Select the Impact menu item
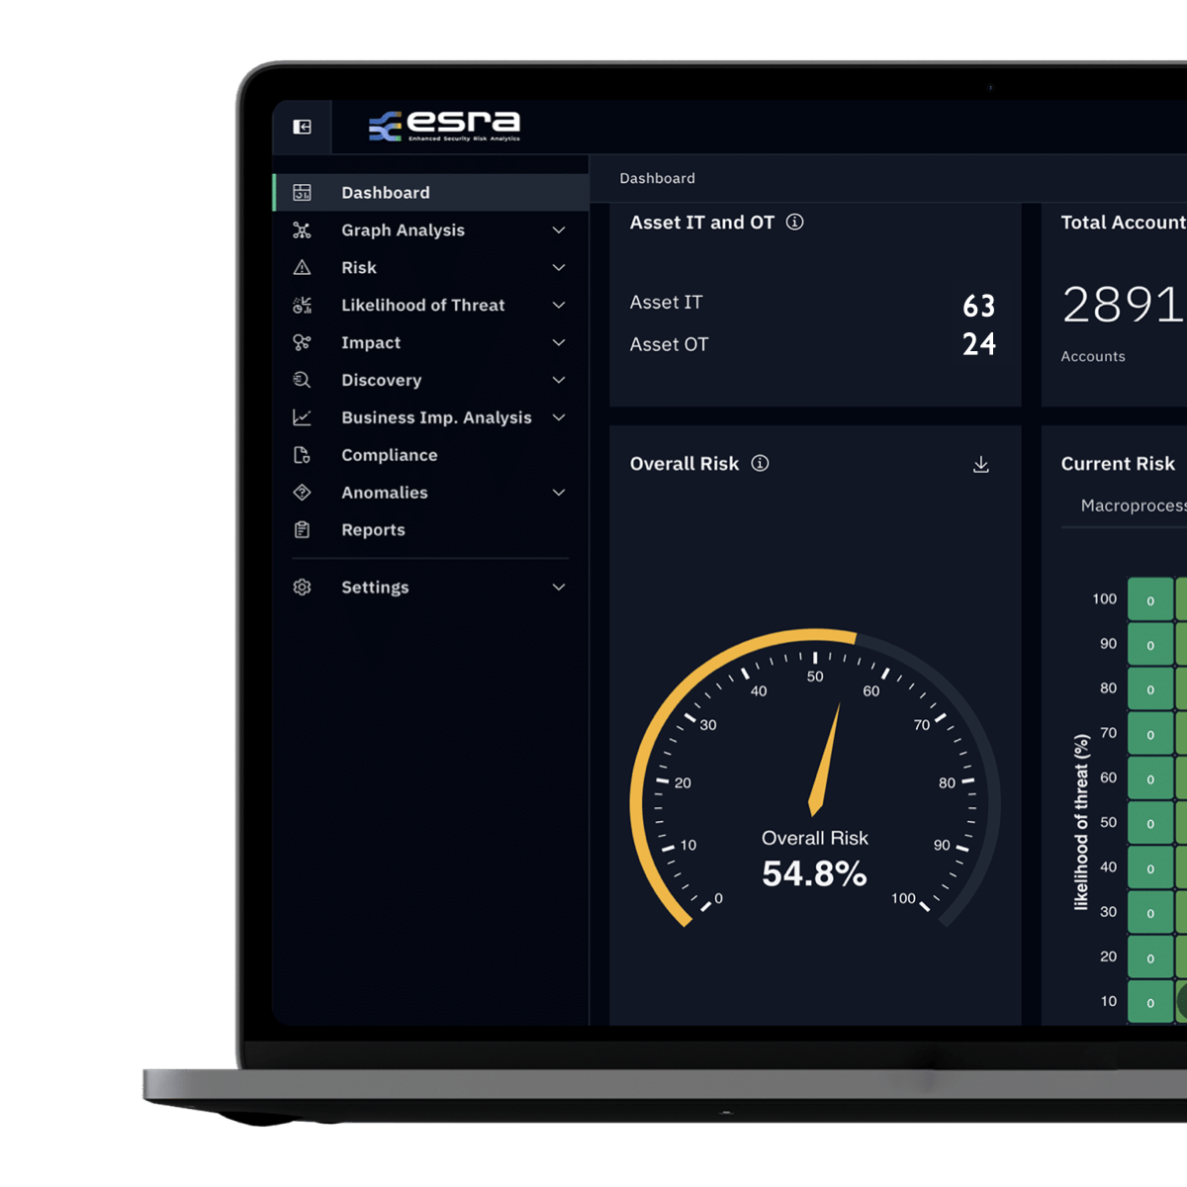The image size is (1187, 1187). (x=371, y=343)
